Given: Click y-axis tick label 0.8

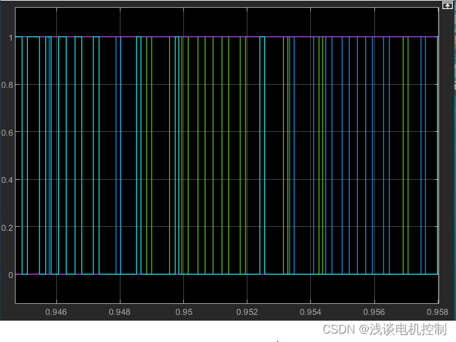Looking at the screenshot, I should 7,85.
